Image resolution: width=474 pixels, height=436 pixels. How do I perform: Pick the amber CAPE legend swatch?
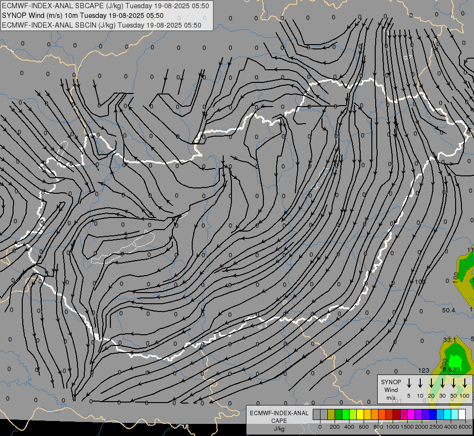pos(367,414)
